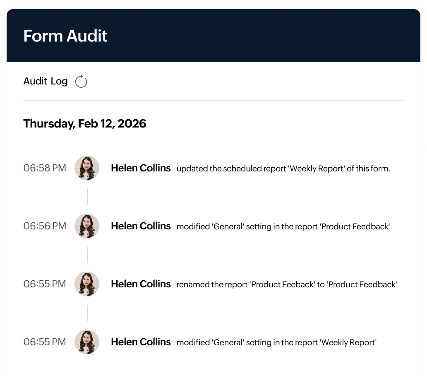Select the 06:58 PM timestamp

pyautogui.click(x=45, y=169)
